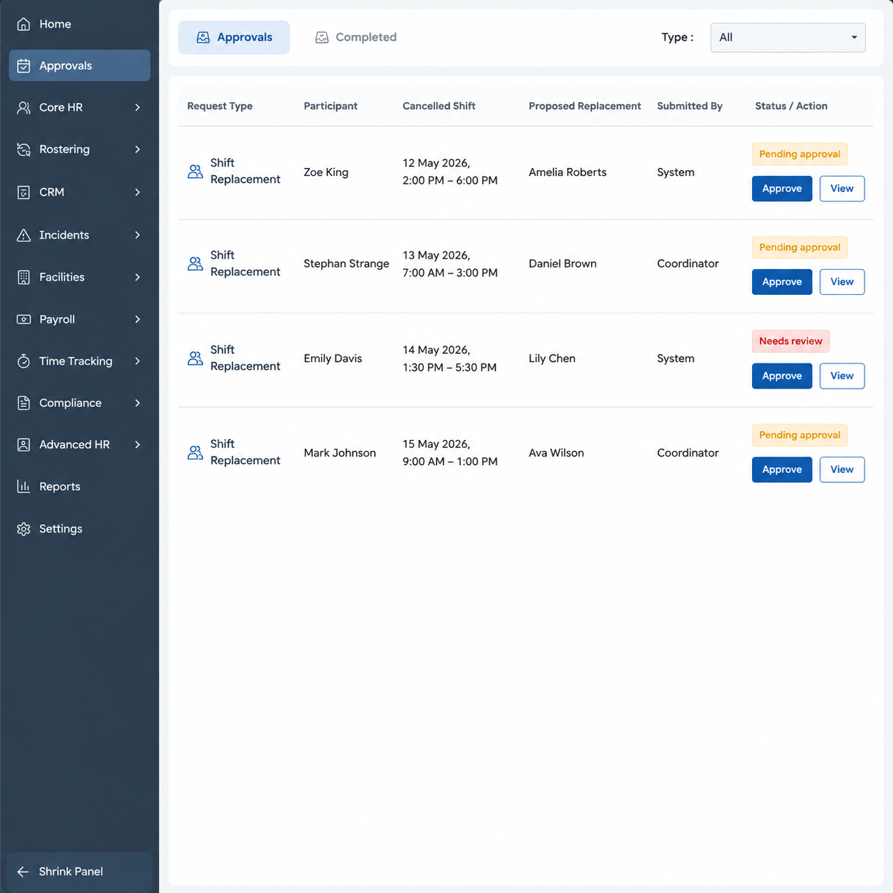Click the CRM icon in sidebar

23,192
